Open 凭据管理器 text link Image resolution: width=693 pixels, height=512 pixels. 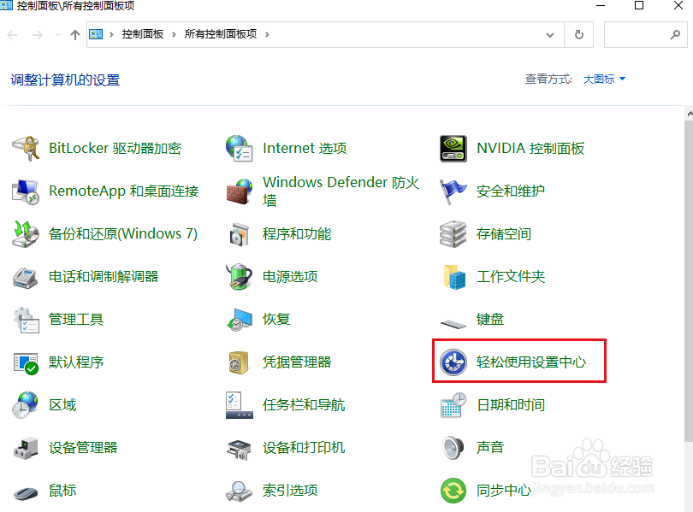[x=297, y=362]
